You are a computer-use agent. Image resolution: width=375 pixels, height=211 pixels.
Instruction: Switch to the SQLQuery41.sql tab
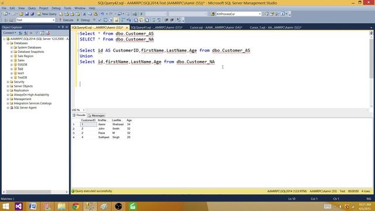156,28
